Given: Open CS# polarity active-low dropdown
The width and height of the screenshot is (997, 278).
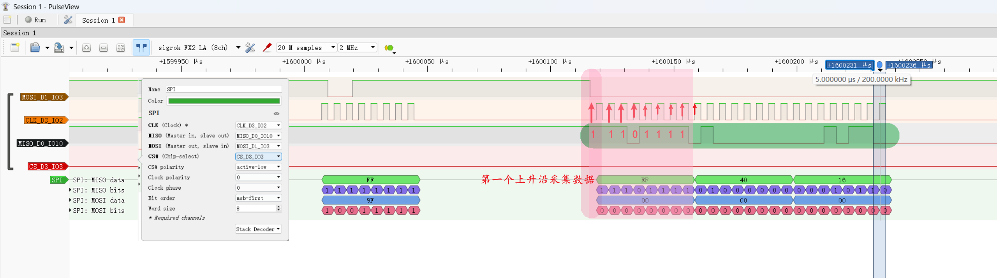Looking at the screenshot, I should coord(258,167).
